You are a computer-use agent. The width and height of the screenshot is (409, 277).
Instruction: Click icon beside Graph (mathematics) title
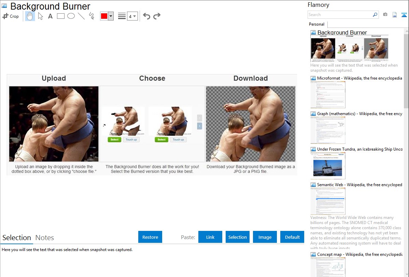pyautogui.click(x=313, y=114)
